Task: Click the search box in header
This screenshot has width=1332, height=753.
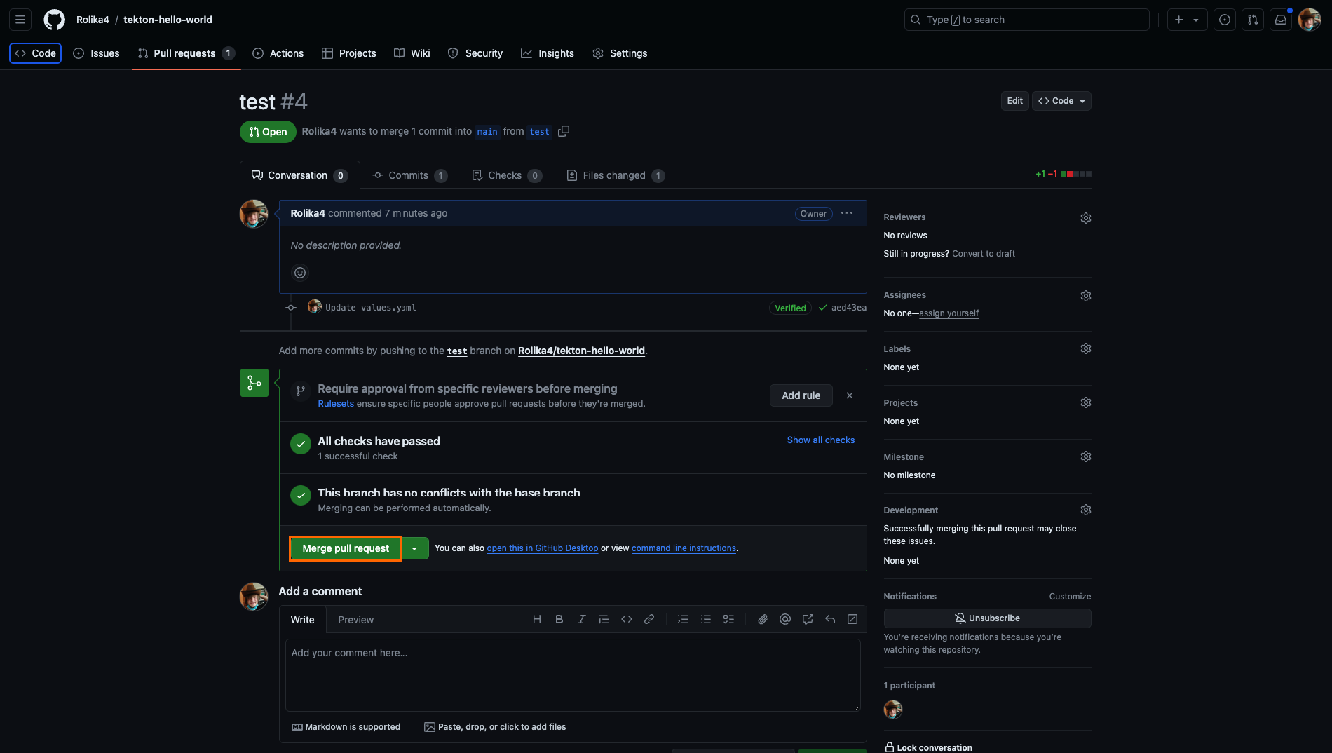Action: [x=1027, y=20]
